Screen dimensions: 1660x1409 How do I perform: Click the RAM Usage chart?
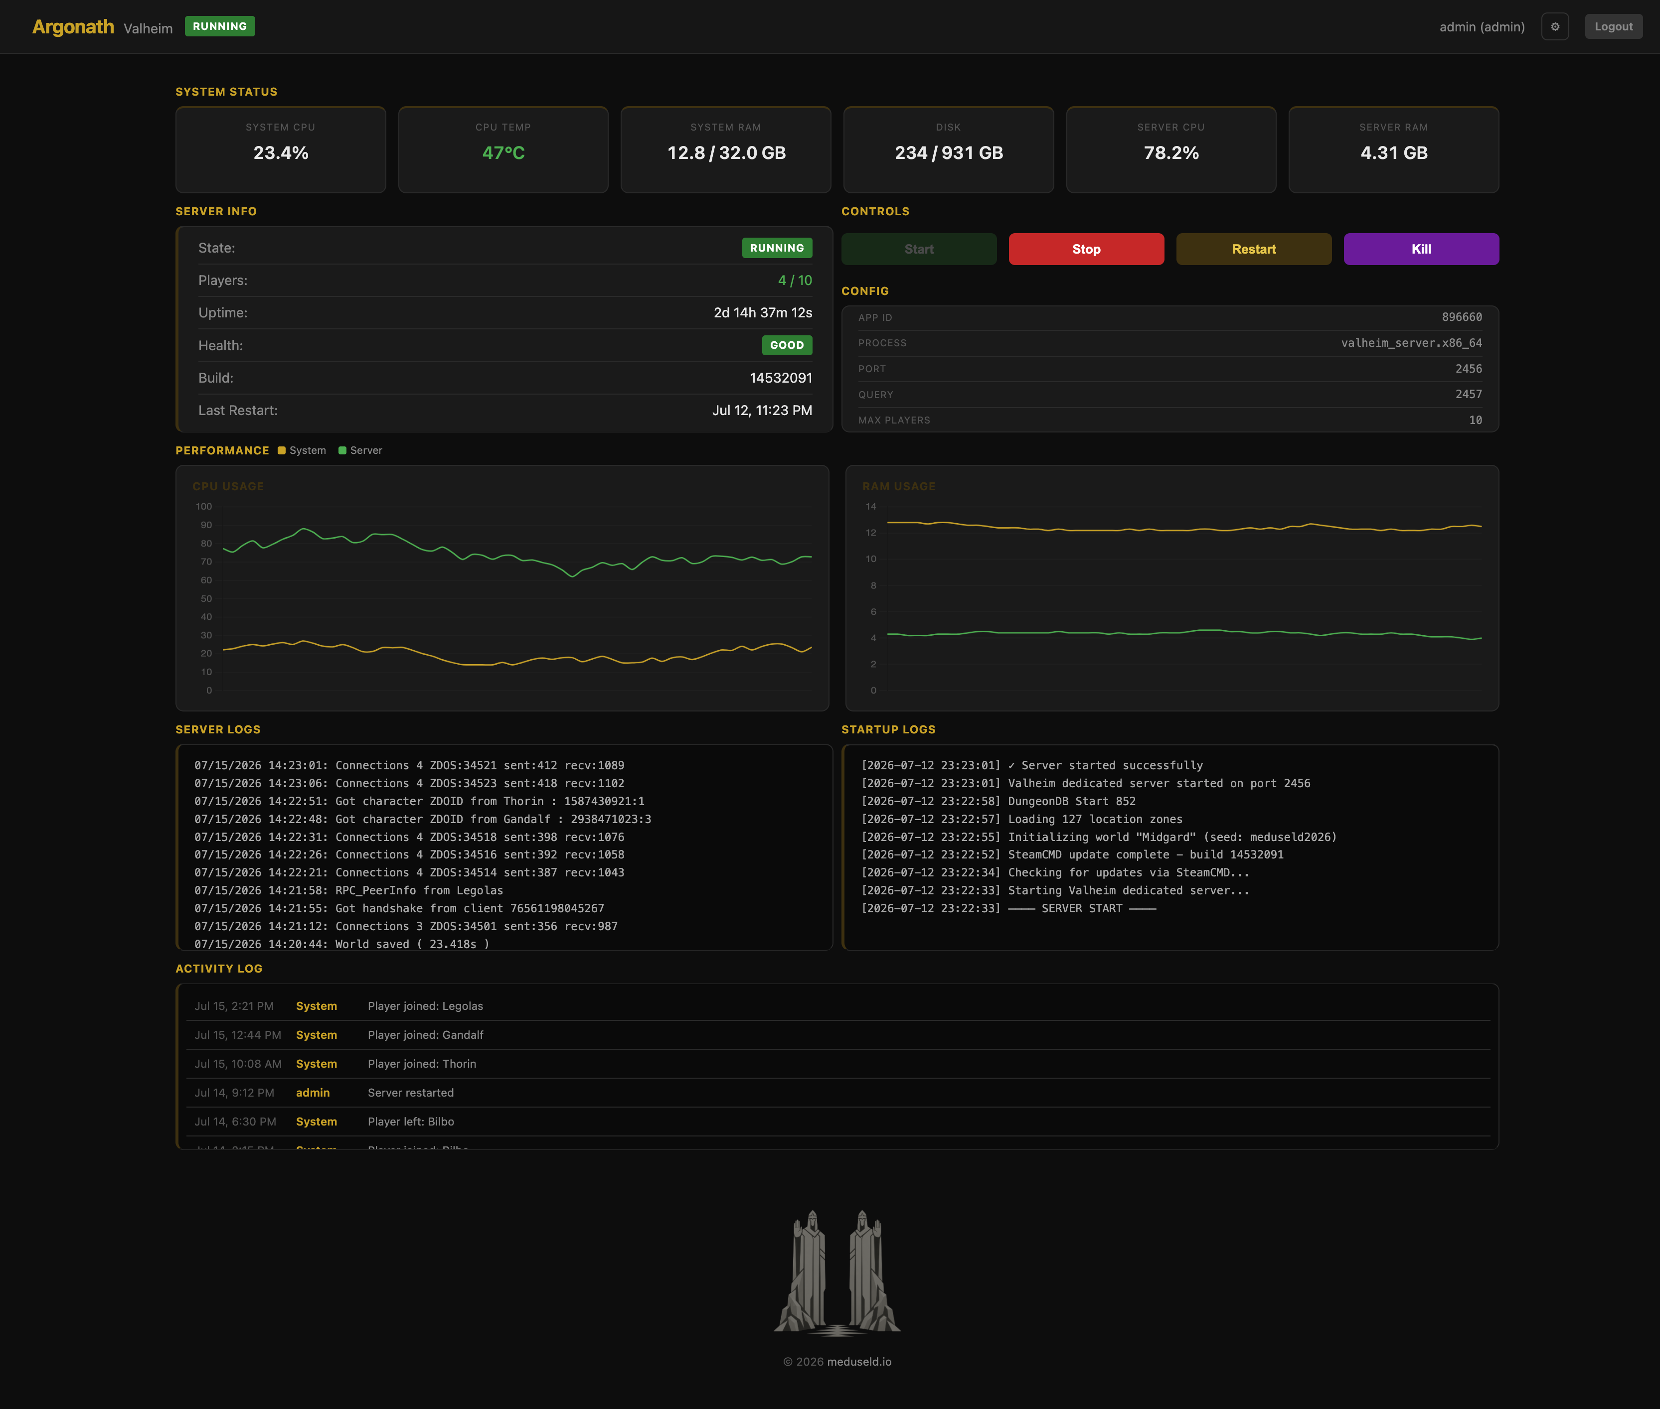pyautogui.click(x=1171, y=588)
